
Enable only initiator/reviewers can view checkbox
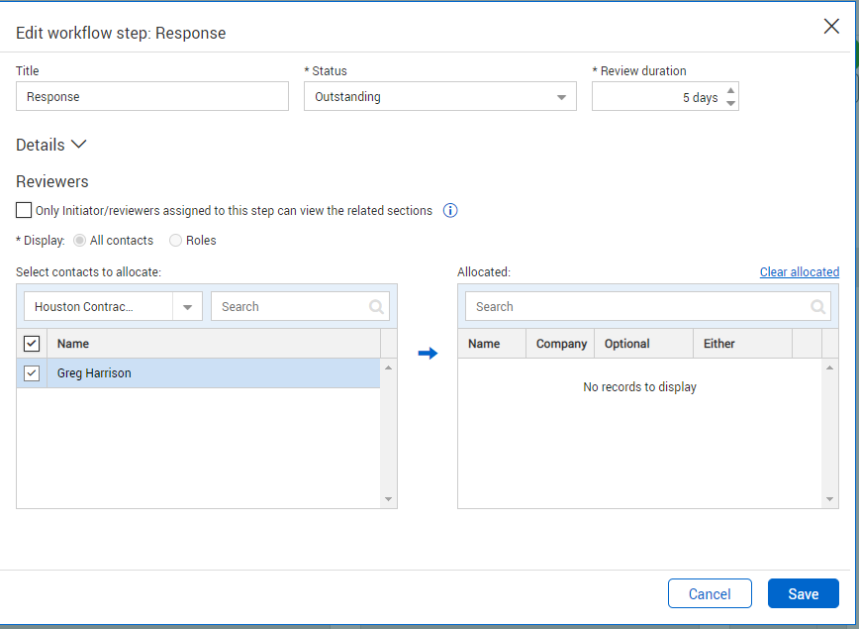(24, 211)
